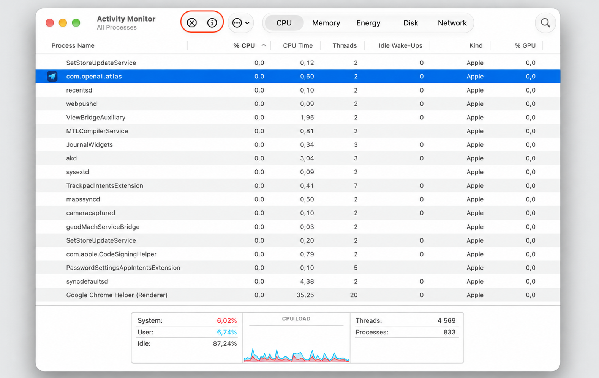Sort by Process Name column header

[x=73, y=45]
